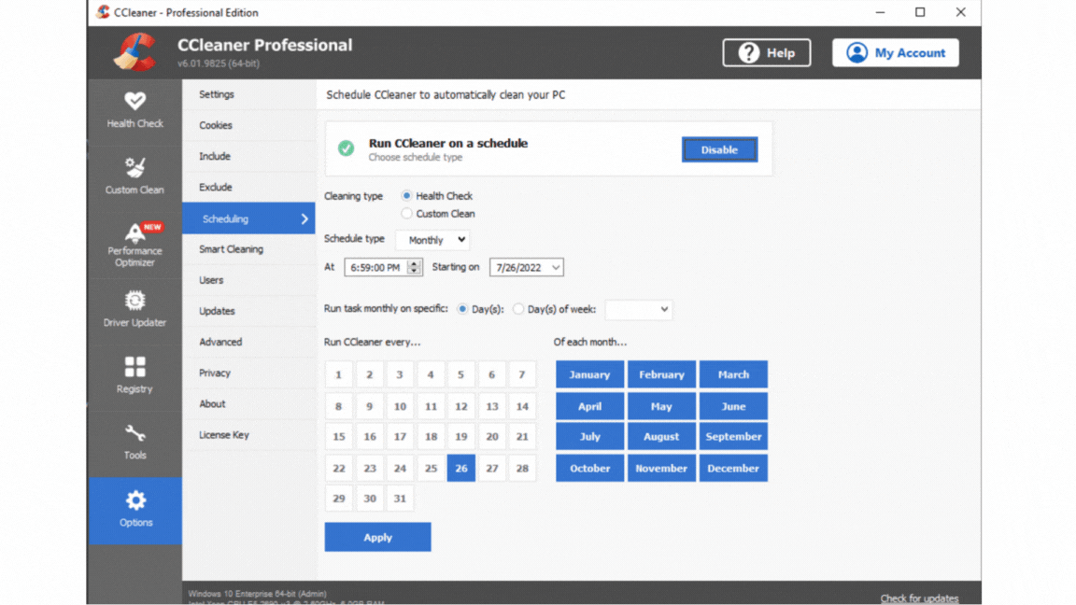Open Health Check heart icon
1076x605 pixels.
(x=135, y=101)
